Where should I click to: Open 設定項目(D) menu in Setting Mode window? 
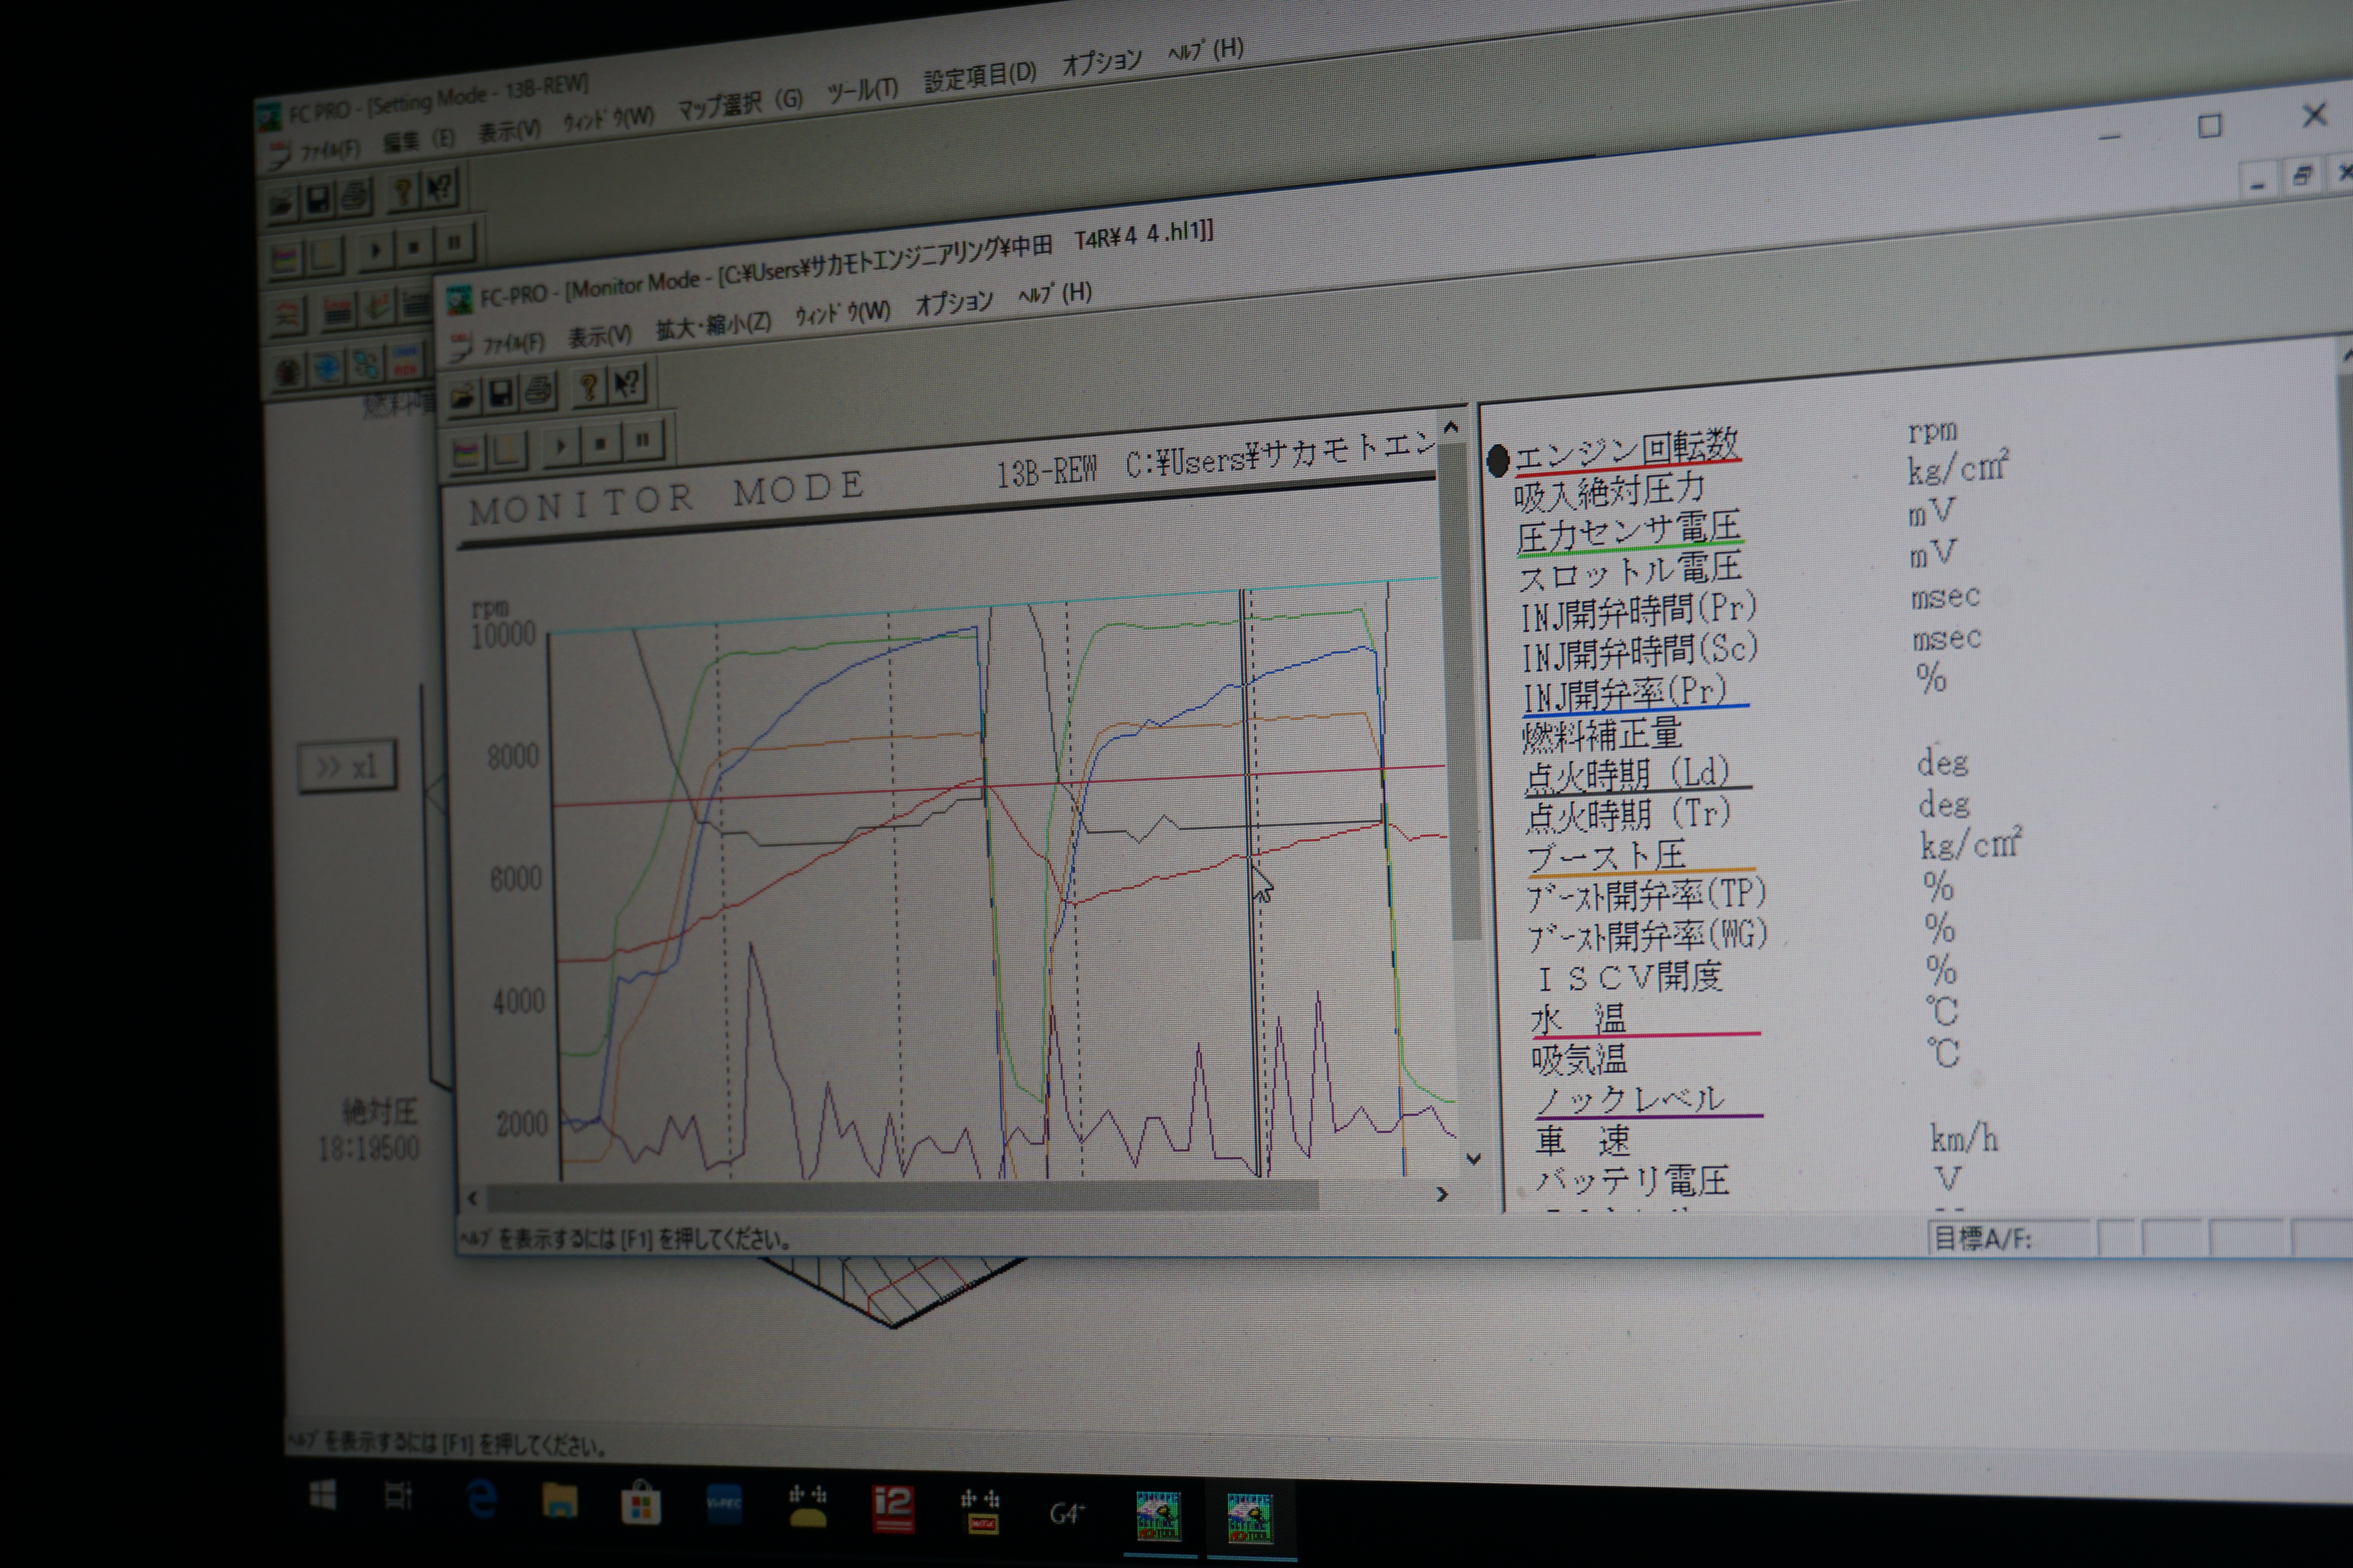[980, 76]
